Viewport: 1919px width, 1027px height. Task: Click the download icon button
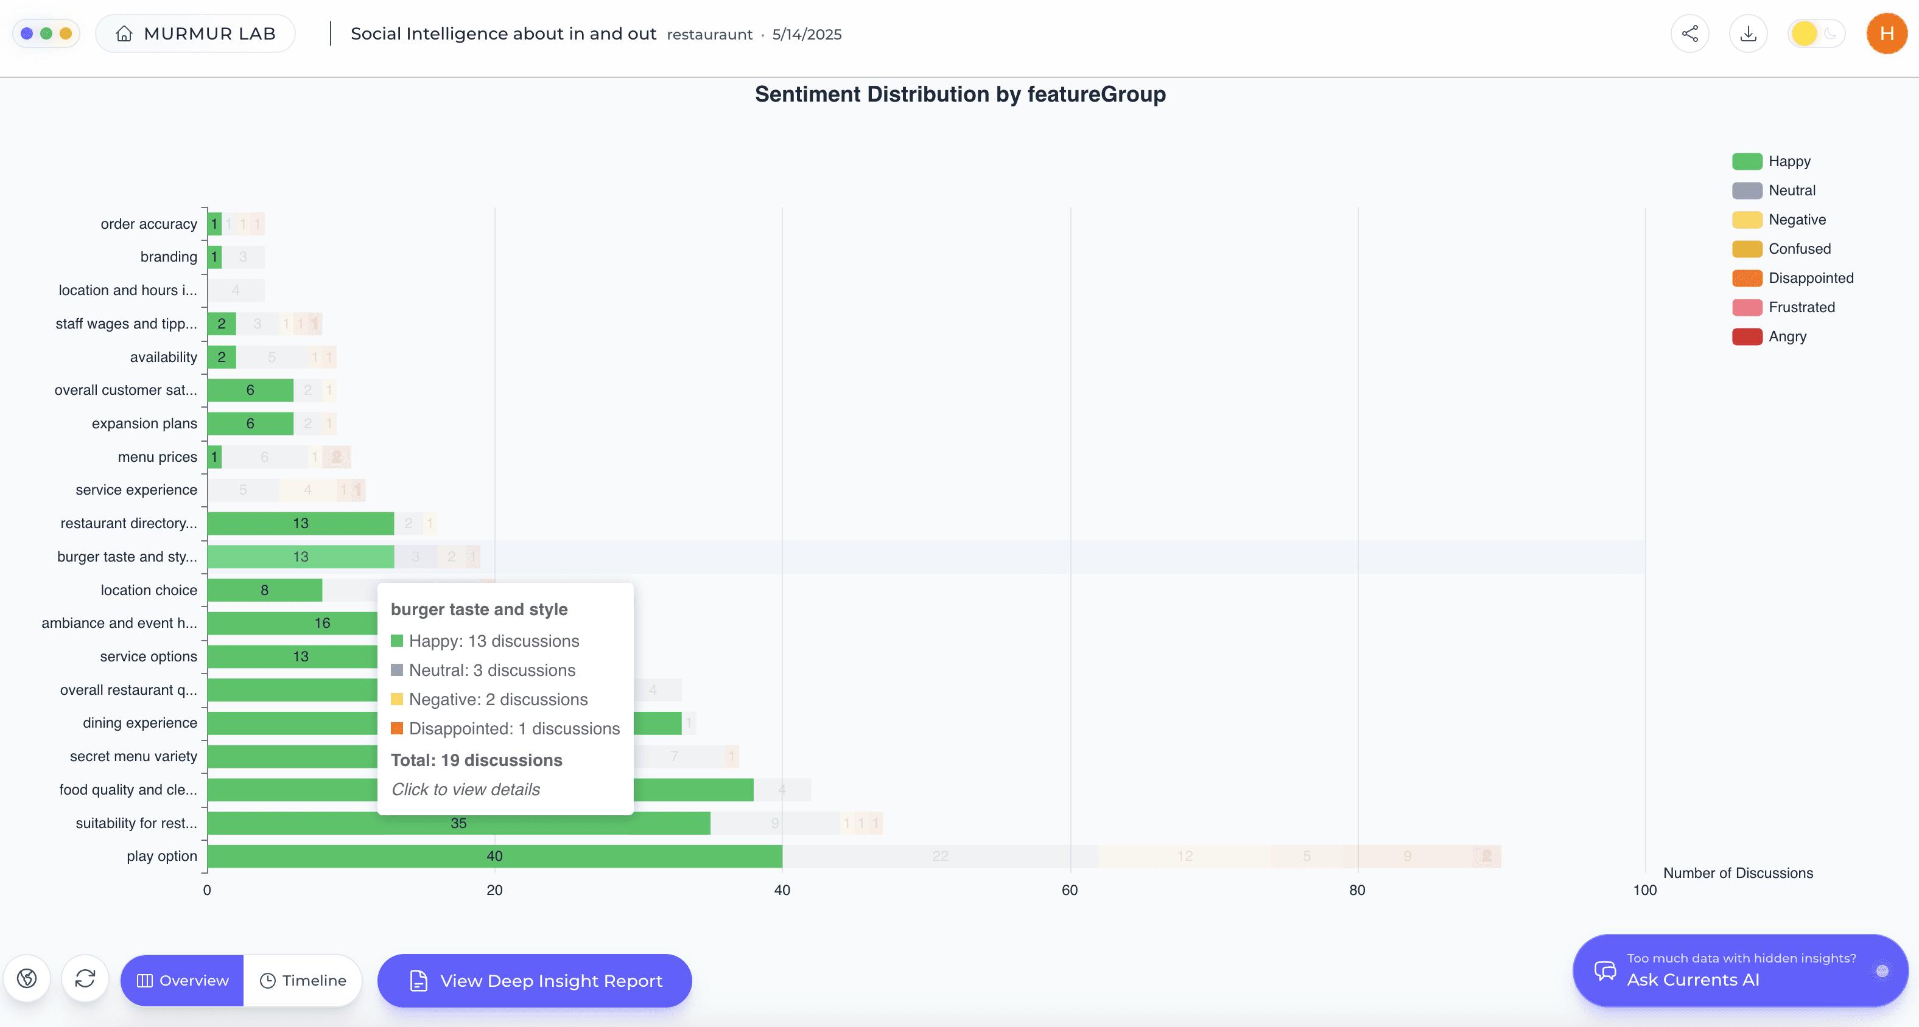[x=1748, y=33]
